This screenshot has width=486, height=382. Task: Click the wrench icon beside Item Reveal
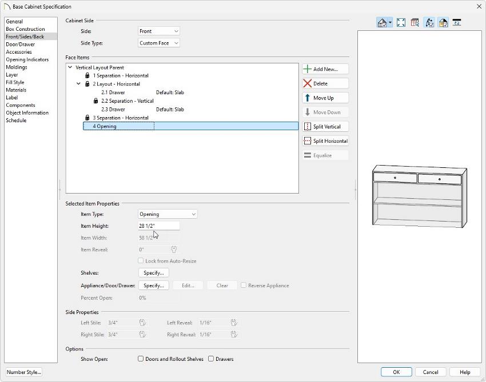pos(174,249)
